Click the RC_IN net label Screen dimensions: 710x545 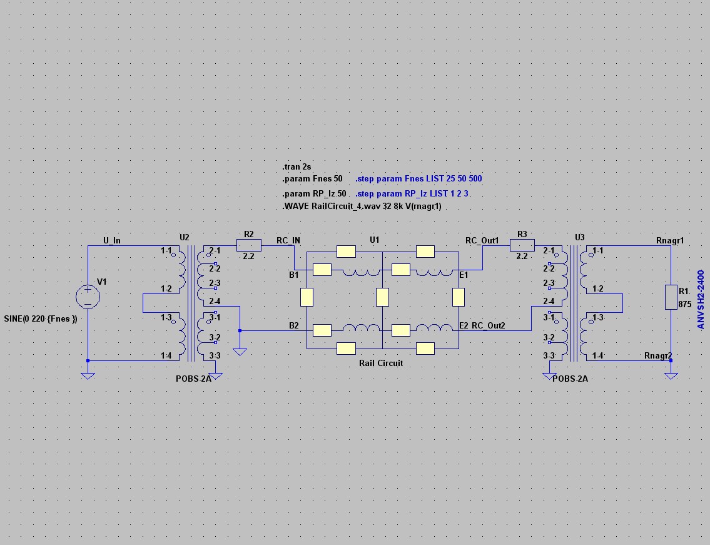(x=288, y=240)
